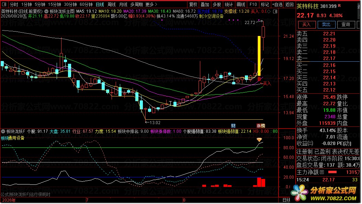Select the 15分钟 period

tap(55, 4)
